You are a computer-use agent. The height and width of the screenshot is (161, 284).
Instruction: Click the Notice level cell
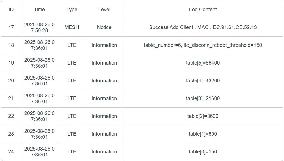104,27
